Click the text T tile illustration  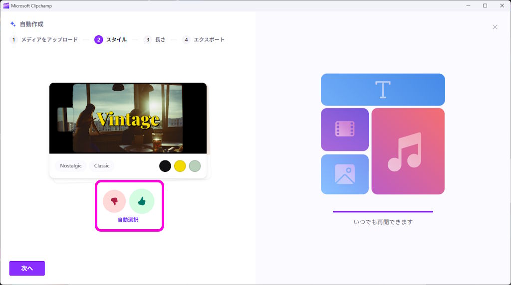click(x=383, y=90)
